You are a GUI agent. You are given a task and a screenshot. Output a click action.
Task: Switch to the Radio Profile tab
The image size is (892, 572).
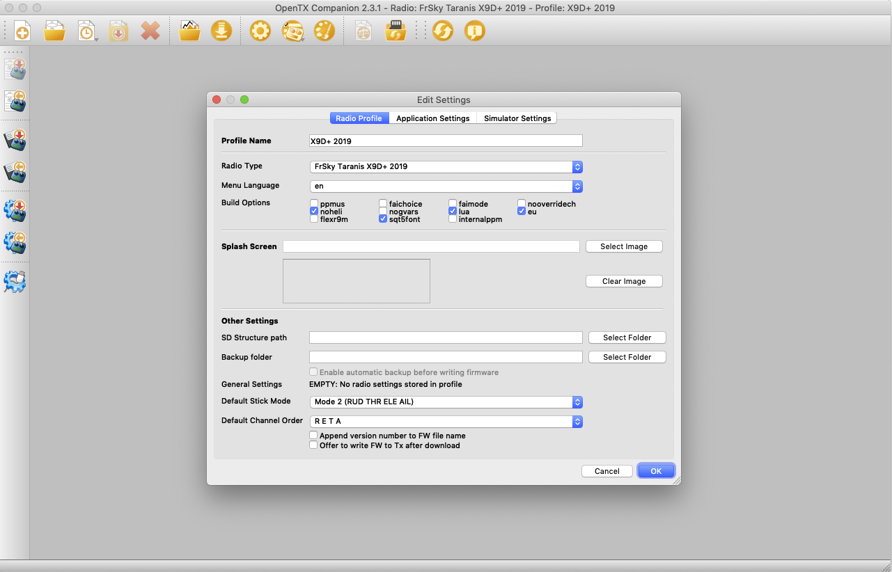coord(359,118)
